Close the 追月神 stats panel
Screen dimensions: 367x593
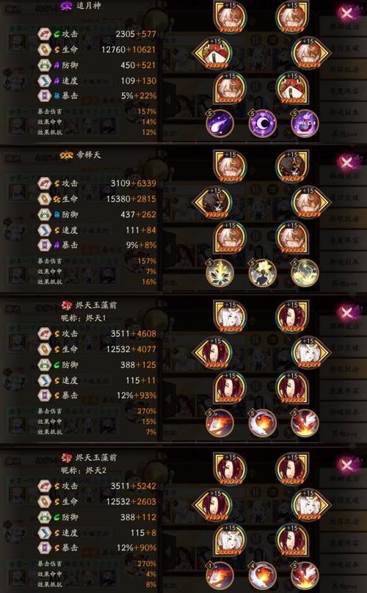pyautogui.click(x=346, y=14)
